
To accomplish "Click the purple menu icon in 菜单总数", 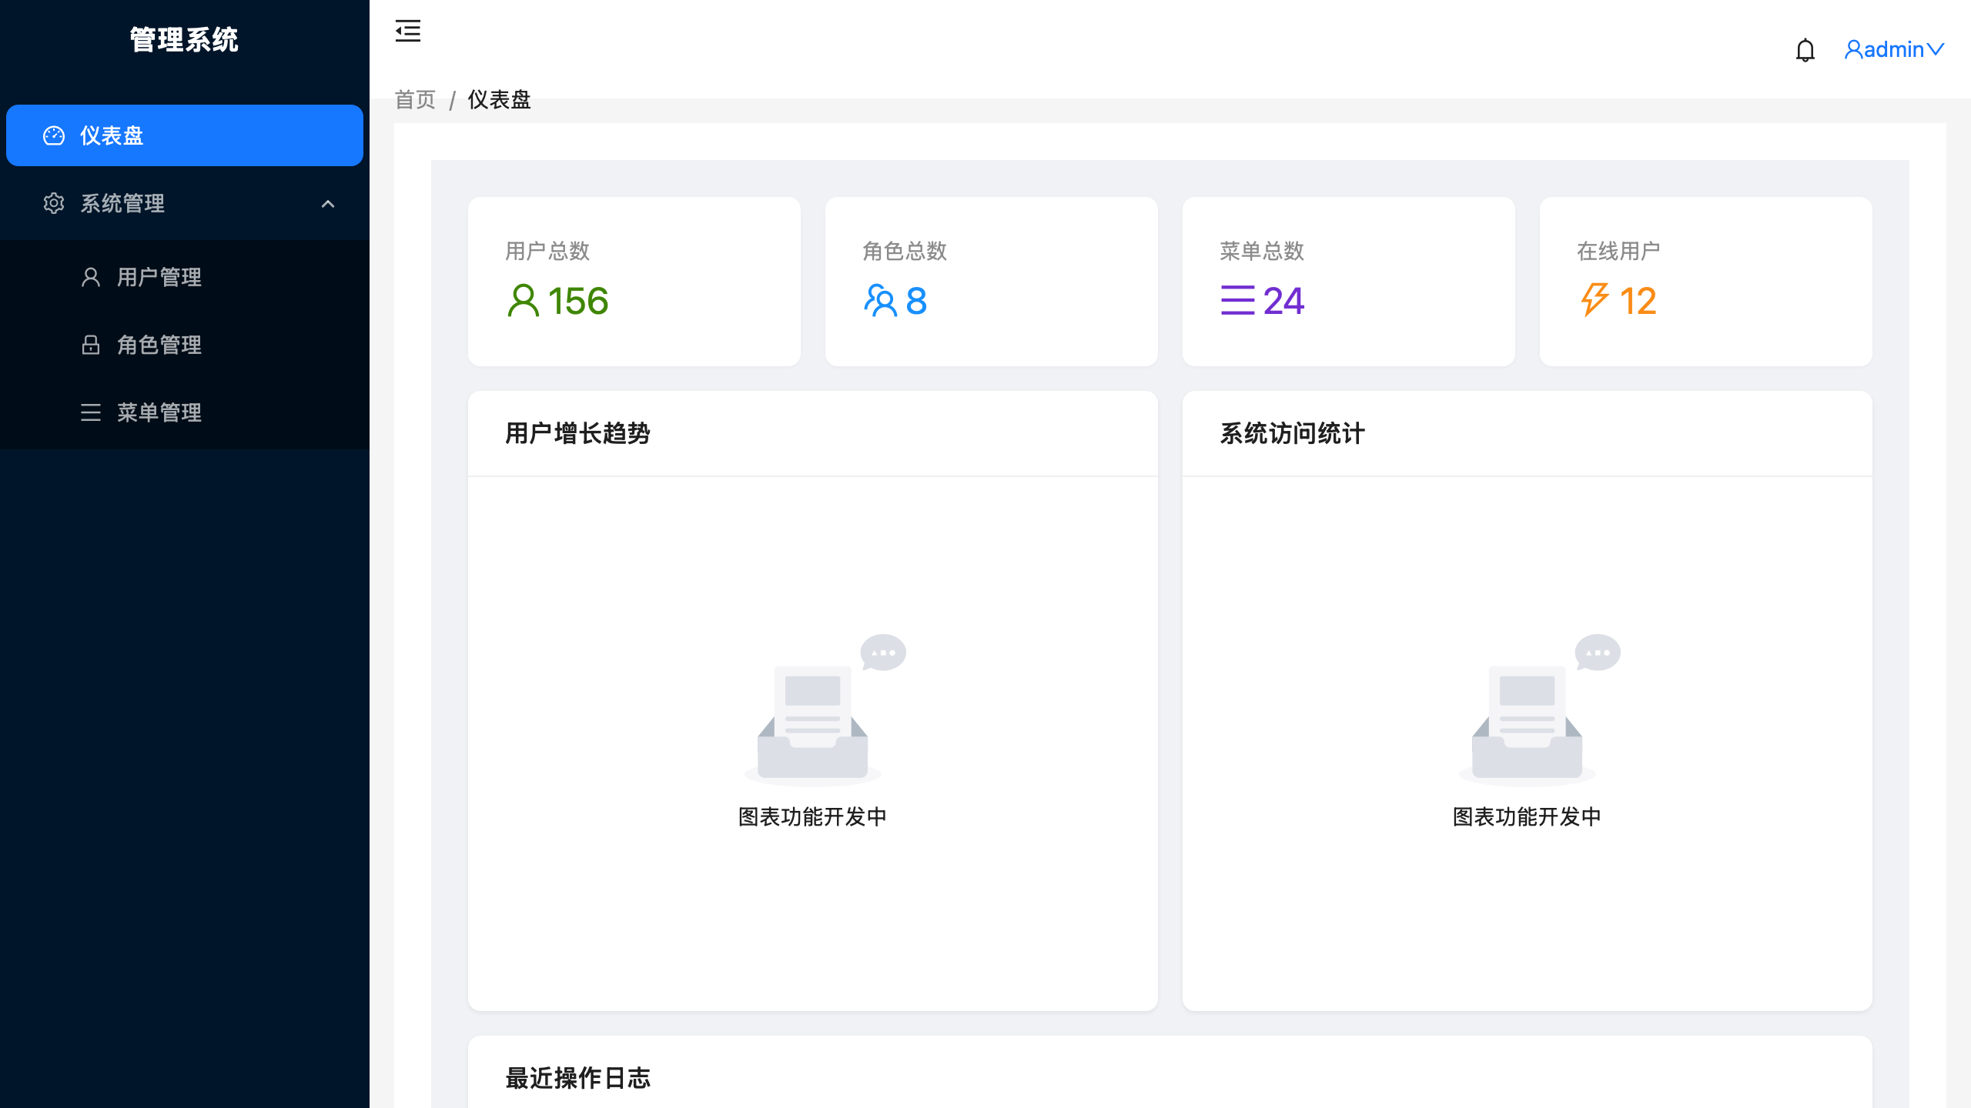I will click(x=1238, y=301).
